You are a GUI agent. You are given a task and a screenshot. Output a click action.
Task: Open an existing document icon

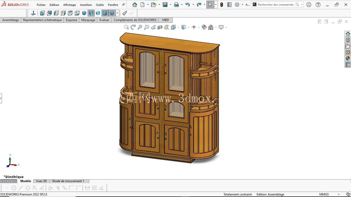tap(154, 5)
